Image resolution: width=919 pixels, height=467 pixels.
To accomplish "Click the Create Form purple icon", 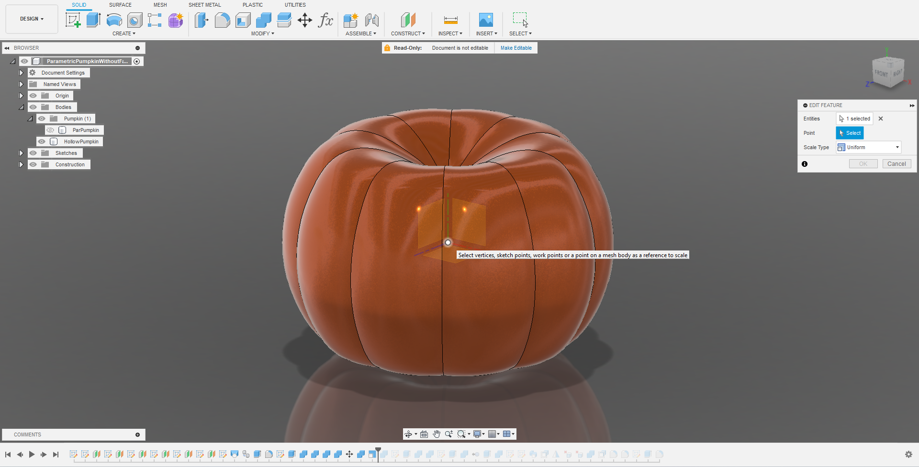I will pos(176,20).
